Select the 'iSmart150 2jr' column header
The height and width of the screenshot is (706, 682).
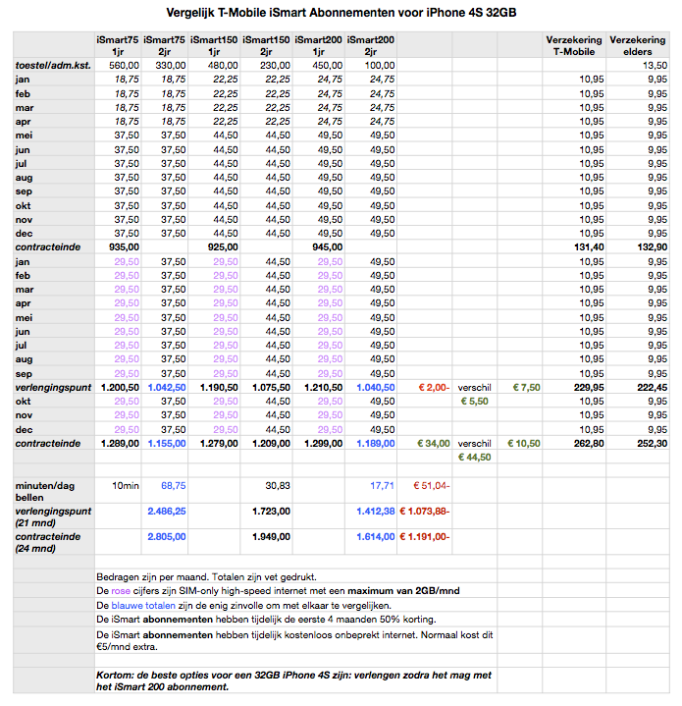click(266, 45)
